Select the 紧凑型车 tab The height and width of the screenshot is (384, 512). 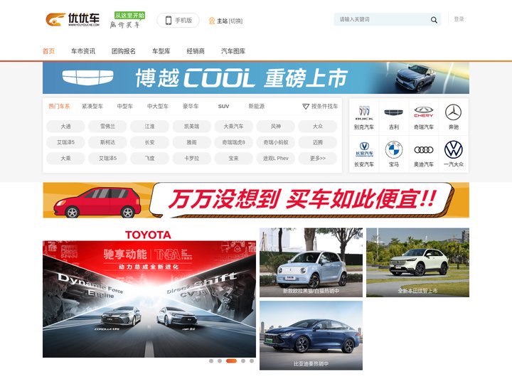(92, 107)
